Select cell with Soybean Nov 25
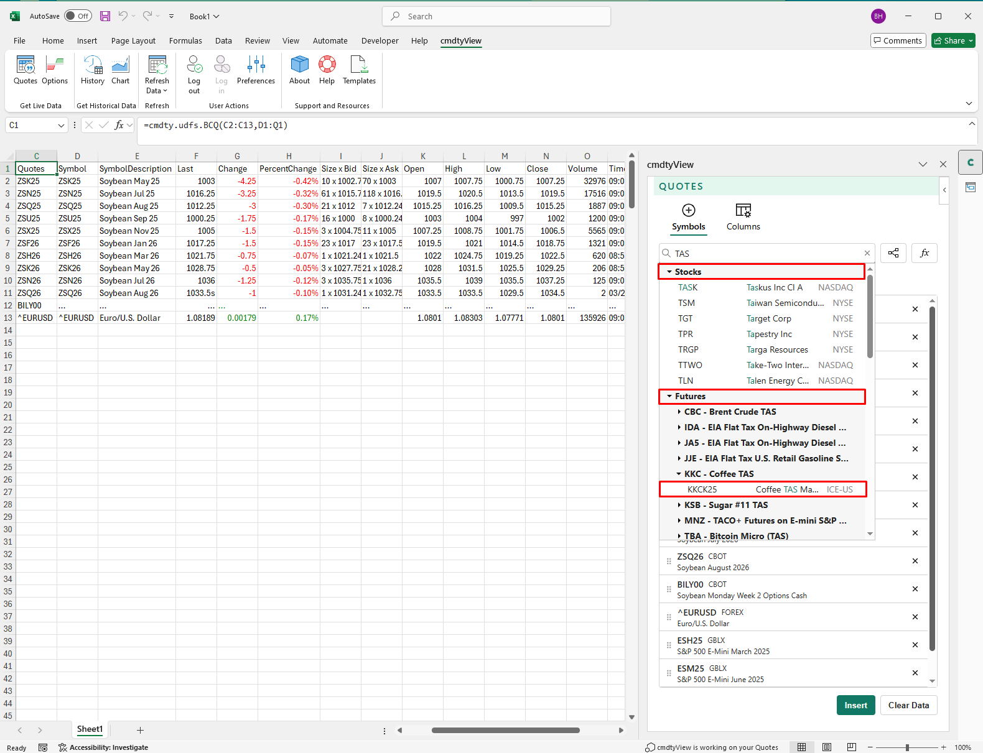This screenshot has width=983, height=753. (136, 231)
